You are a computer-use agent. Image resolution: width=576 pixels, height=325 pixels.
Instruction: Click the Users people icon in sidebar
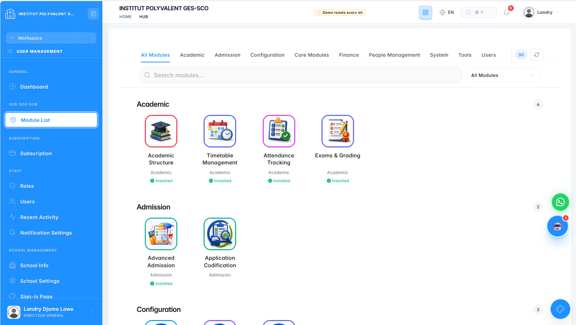click(x=12, y=201)
